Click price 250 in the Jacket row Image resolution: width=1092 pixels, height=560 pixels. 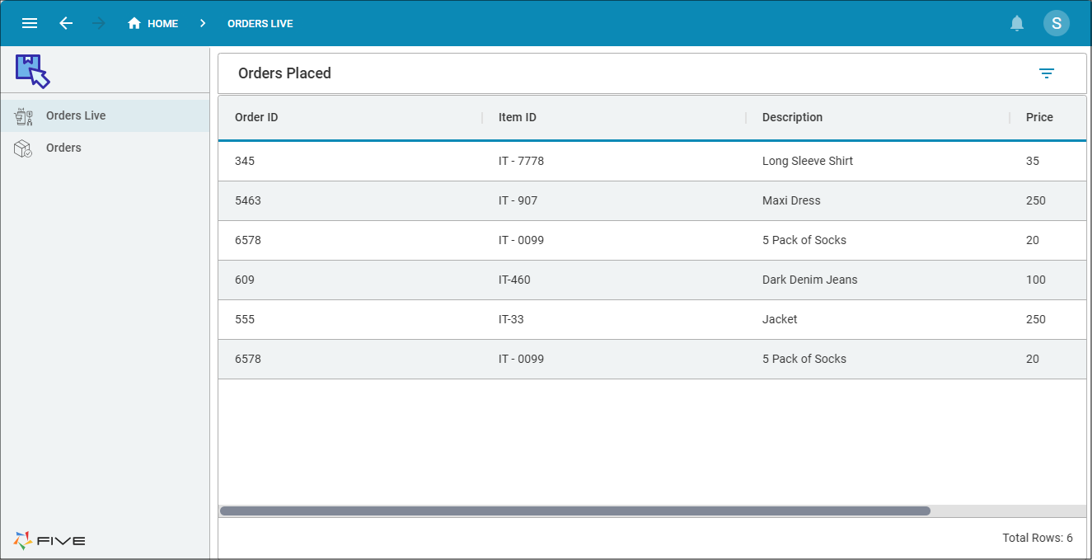[x=1036, y=319]
